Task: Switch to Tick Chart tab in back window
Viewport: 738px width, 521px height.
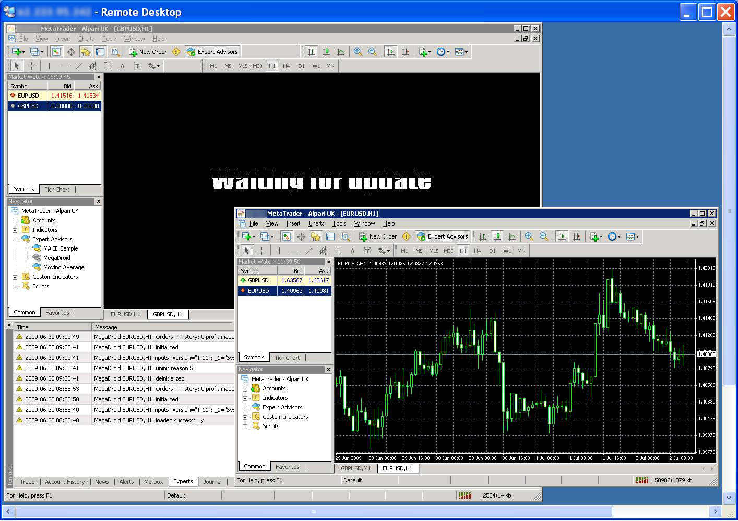Action: 57,190
